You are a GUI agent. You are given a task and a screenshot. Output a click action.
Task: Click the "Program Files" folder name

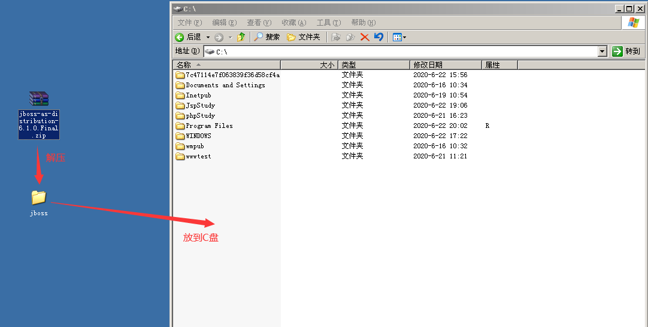[x=210, y=126]
